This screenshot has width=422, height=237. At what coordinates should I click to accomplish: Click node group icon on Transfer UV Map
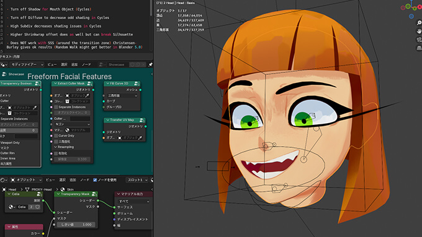[142, 120]
